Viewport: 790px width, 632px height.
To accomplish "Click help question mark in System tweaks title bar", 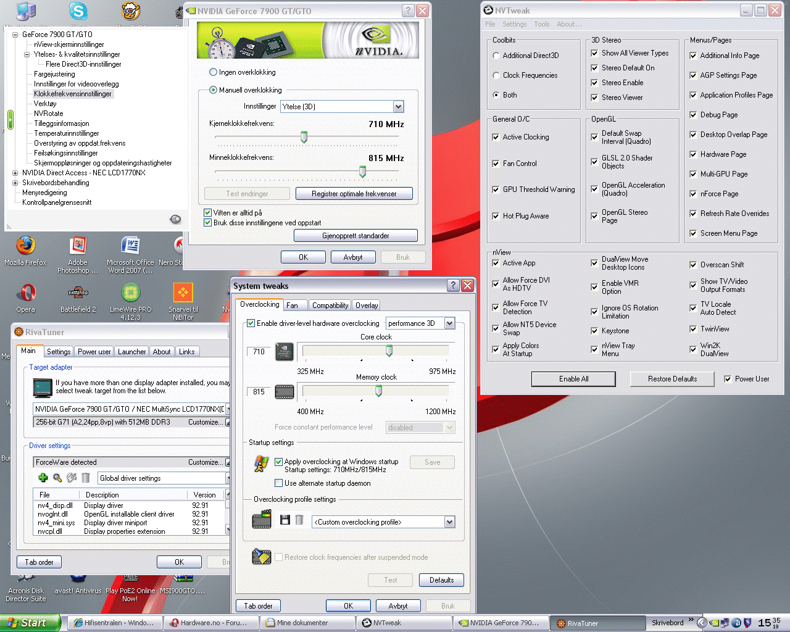I will [453, 285].
